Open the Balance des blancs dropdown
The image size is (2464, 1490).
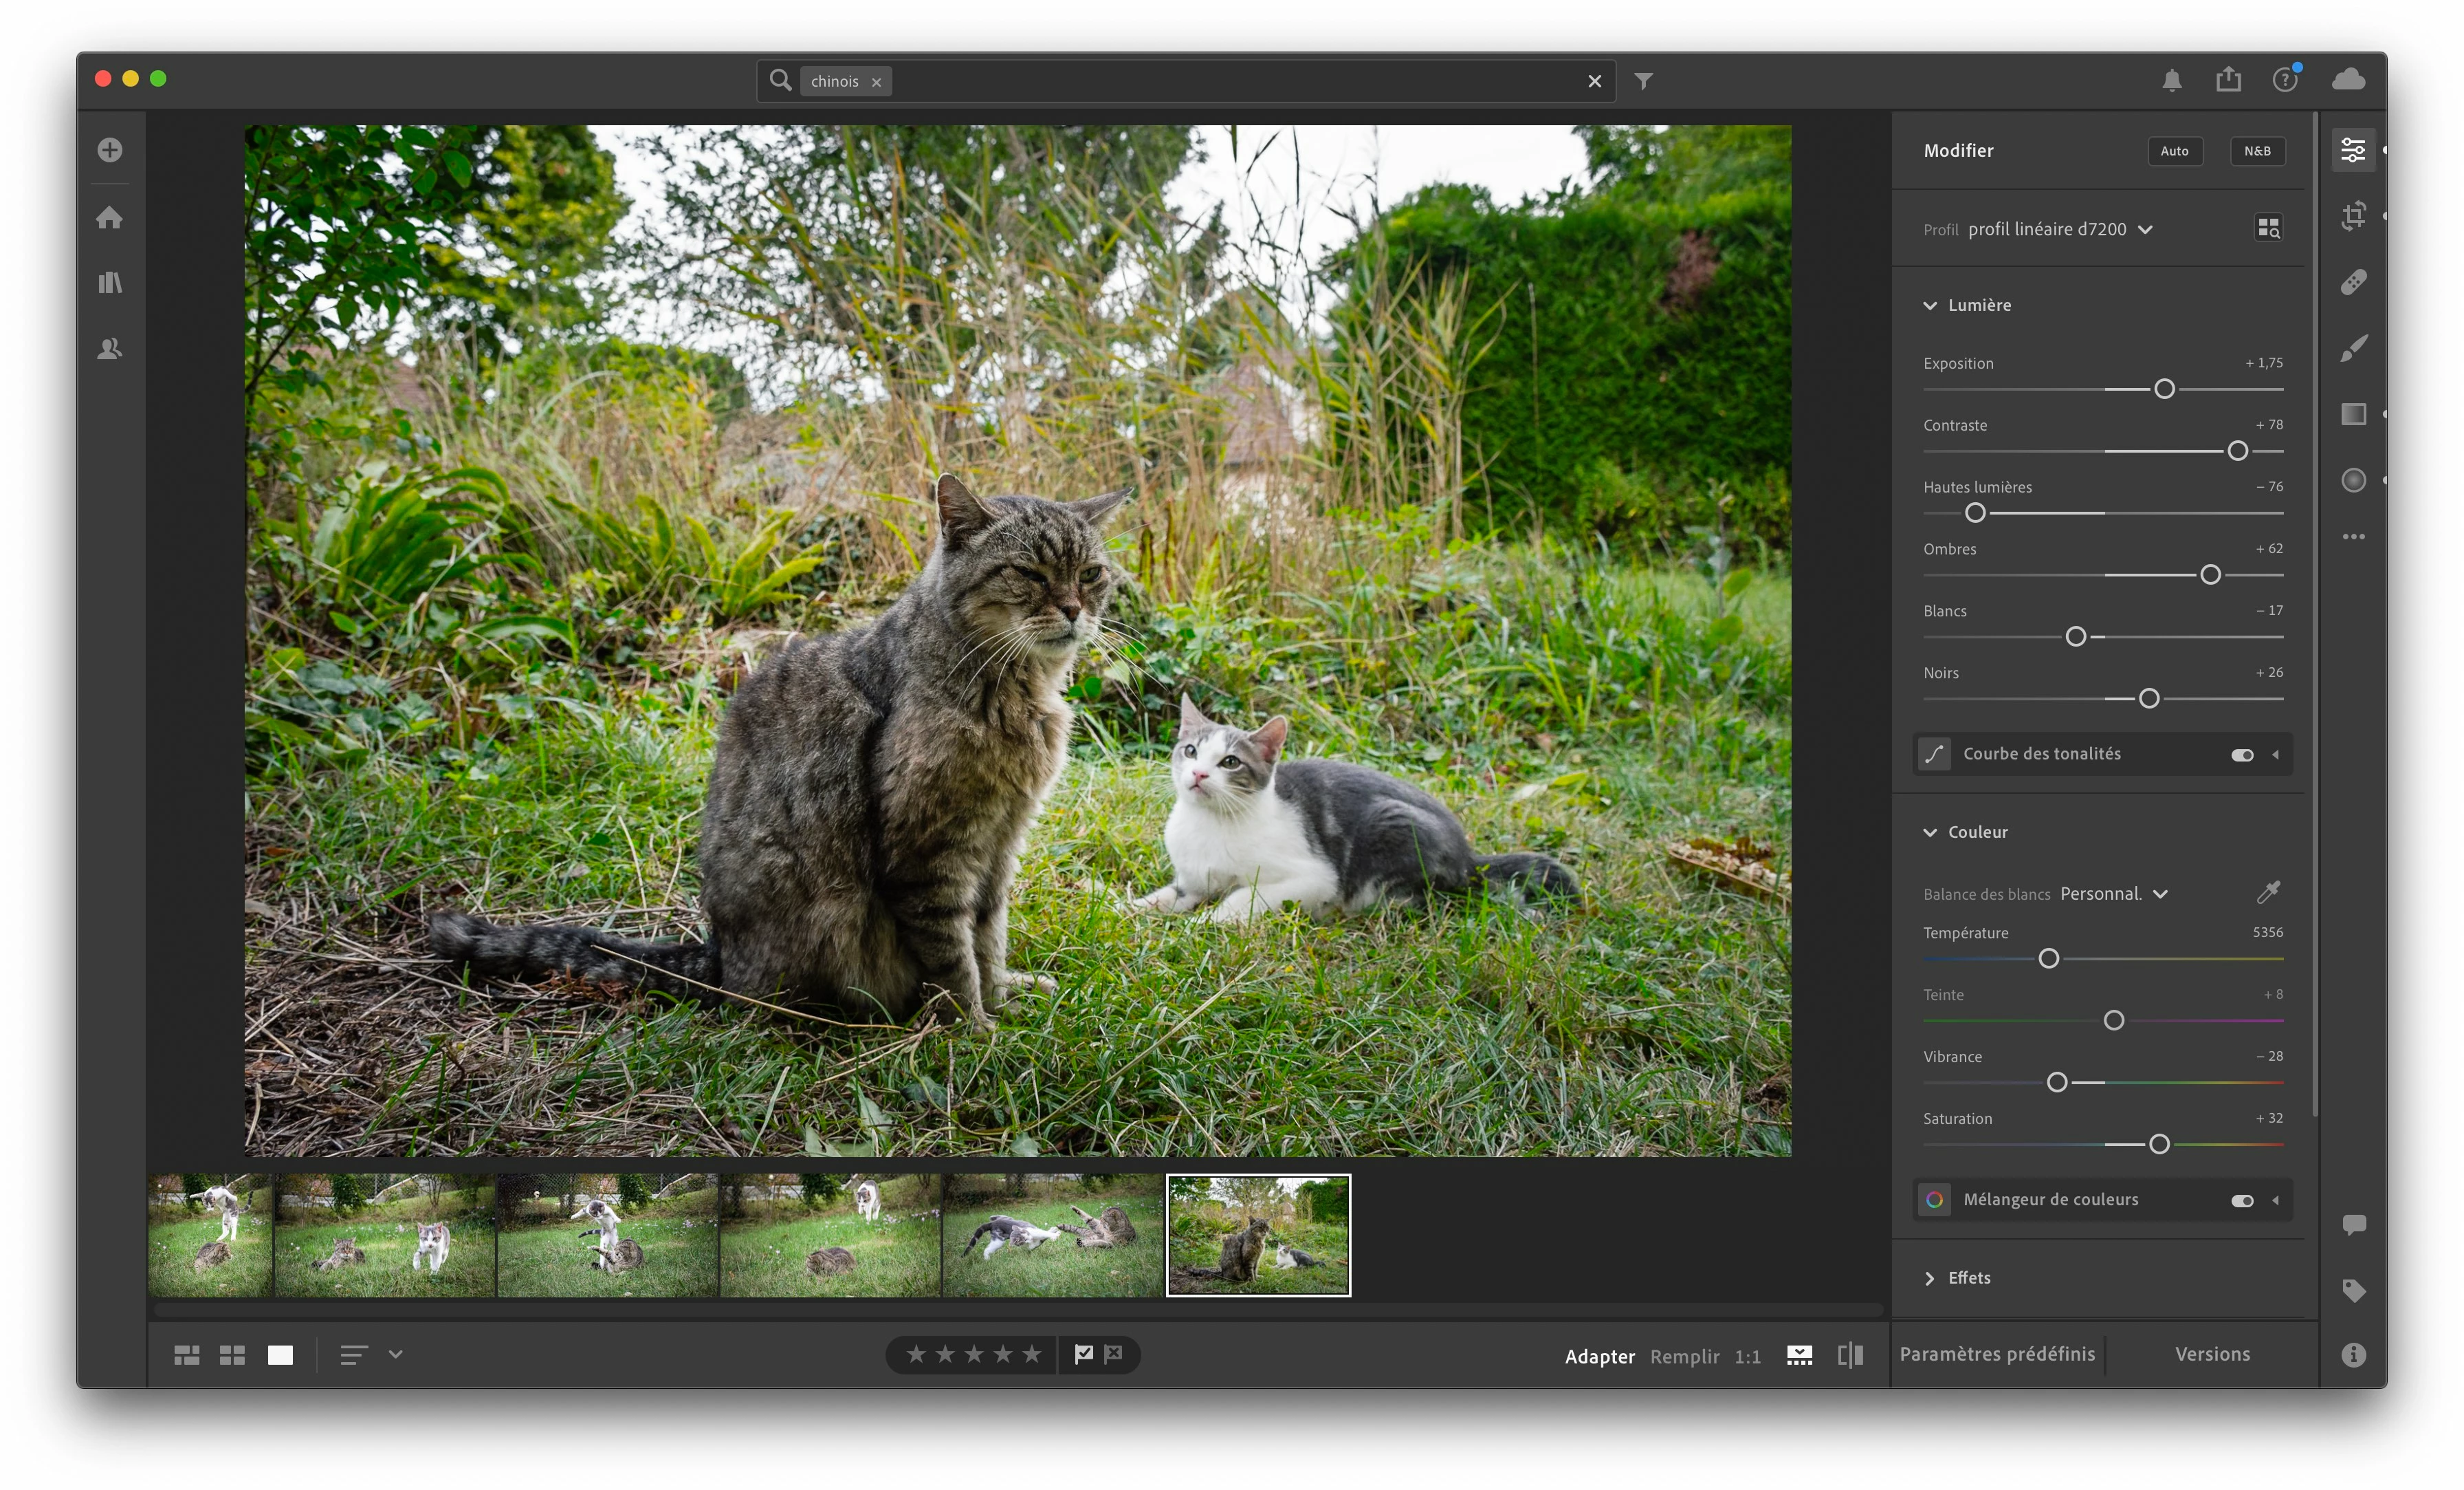[2113, 894]
